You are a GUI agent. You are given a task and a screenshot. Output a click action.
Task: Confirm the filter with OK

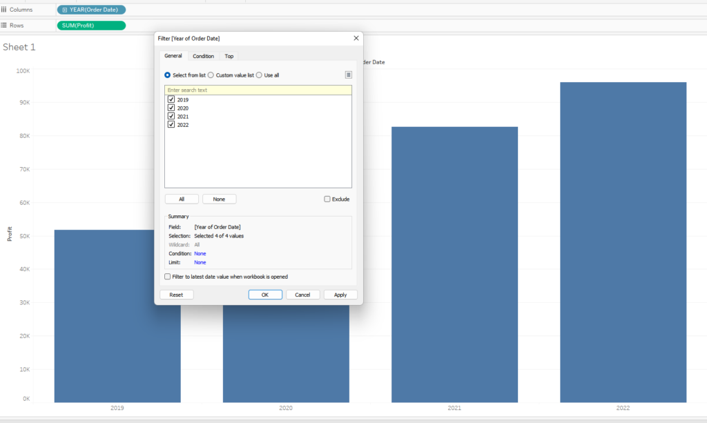coord(265,295)
